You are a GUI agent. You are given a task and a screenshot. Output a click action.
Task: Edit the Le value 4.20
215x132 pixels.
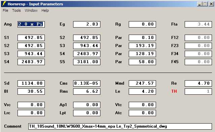click(x=142, y=91)
